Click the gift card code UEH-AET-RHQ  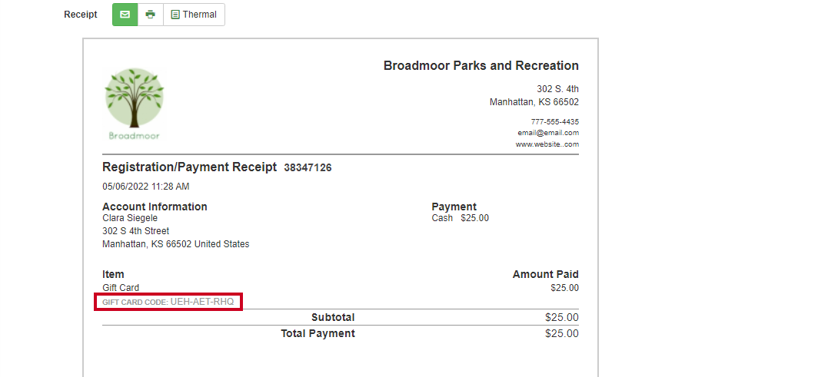coord(202,302)
